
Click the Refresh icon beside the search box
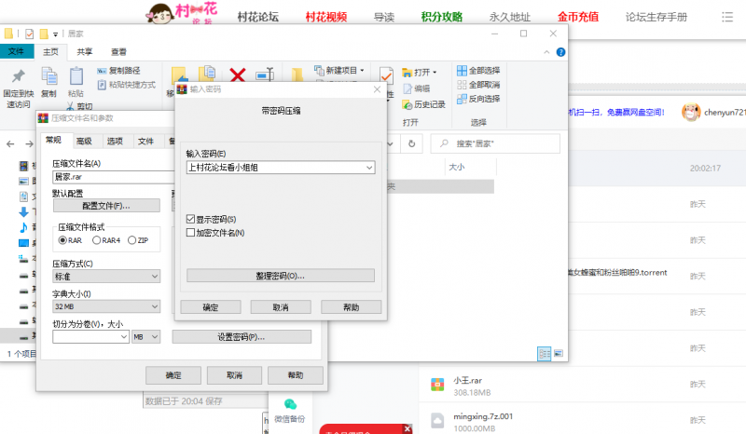click(x=413, y=143)
